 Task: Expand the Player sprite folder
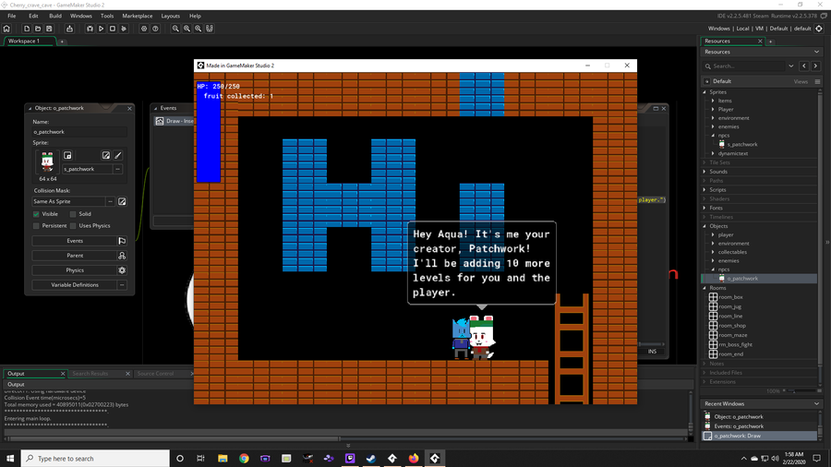pyautogui.click(x=714, y=109)
